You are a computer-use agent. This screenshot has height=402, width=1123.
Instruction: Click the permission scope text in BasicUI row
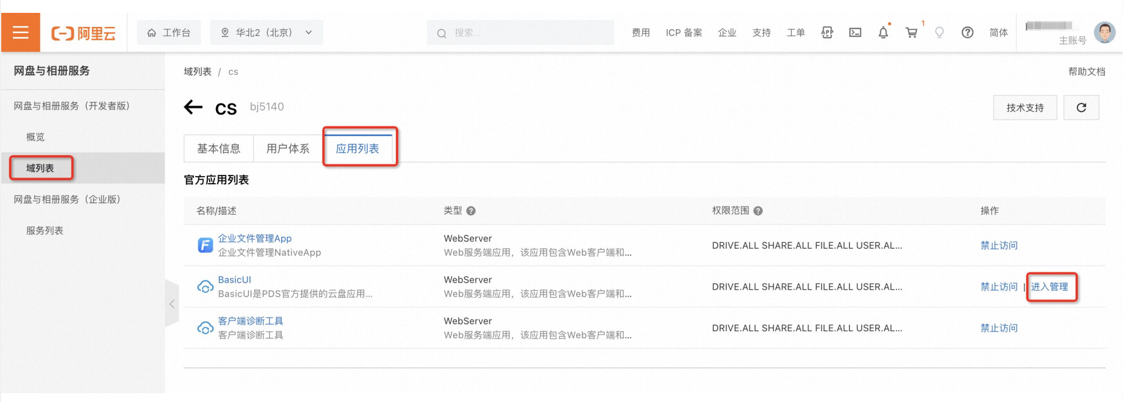807,287
